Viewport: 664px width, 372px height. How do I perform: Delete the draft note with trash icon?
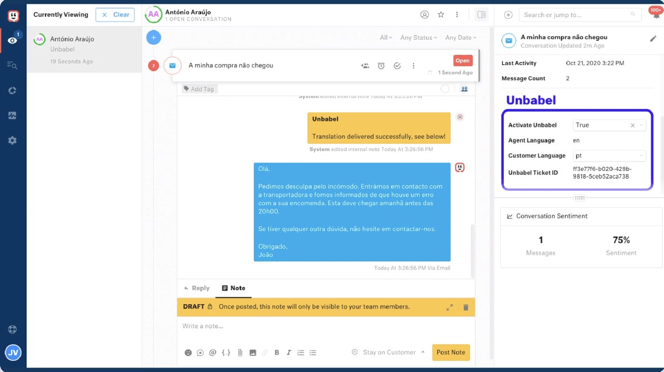[x=466, y=307]
